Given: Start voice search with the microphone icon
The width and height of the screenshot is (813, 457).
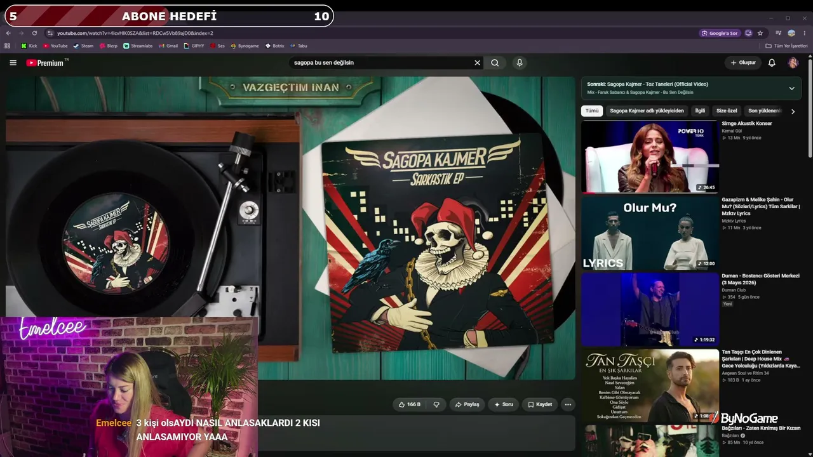Looking at the screenshot, I should (520, 63).
